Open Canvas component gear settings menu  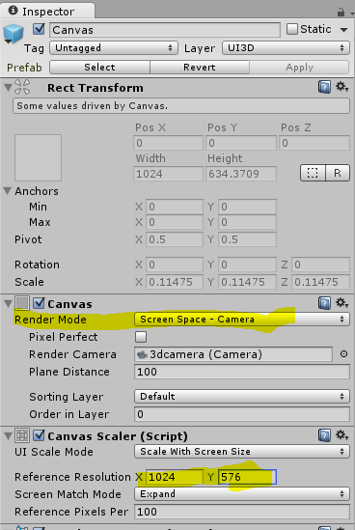[341, 303]
